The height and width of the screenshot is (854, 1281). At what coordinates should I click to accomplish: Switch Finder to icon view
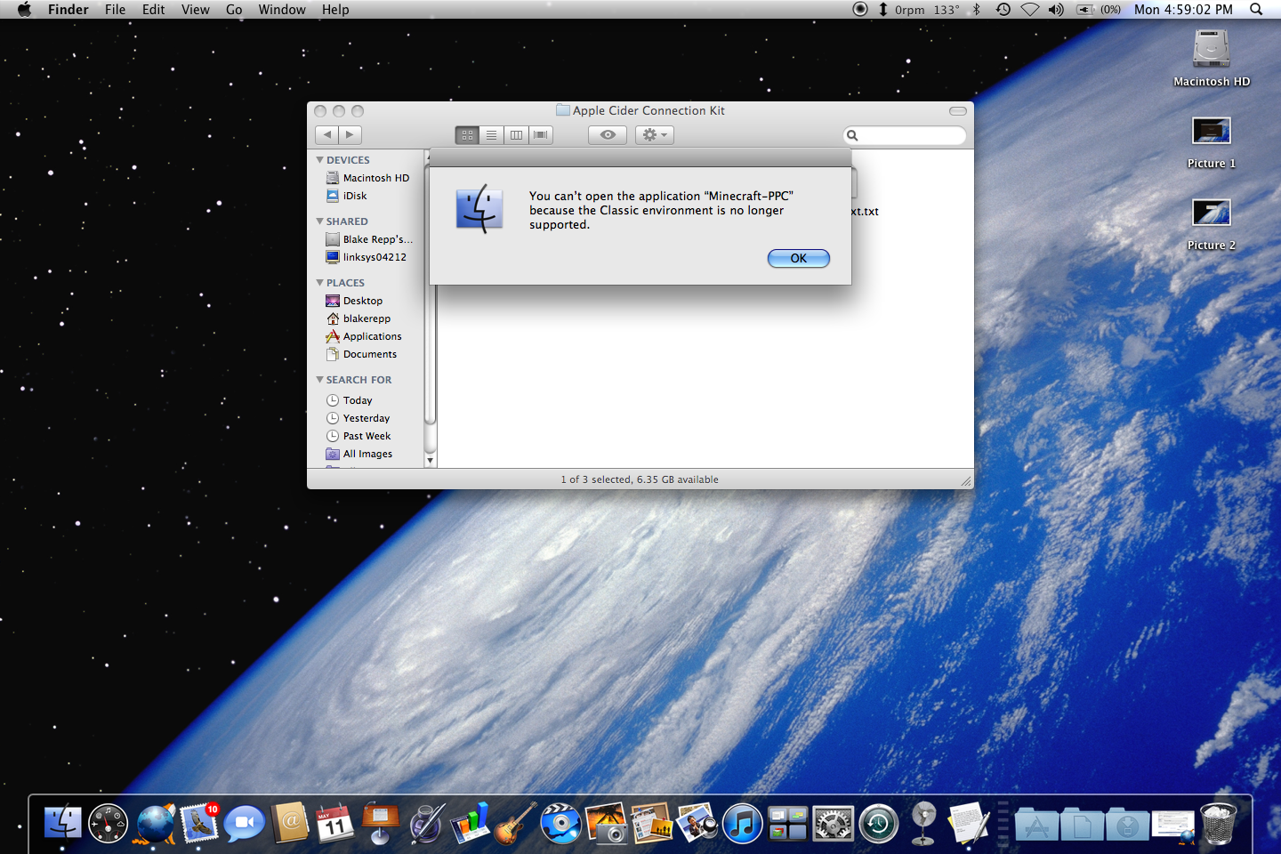467,135
